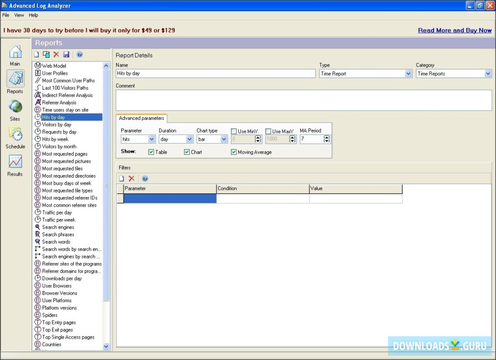This screenshot has width=496, height=360.
Task: Open the File menu
Action: (x=6, y=15)
